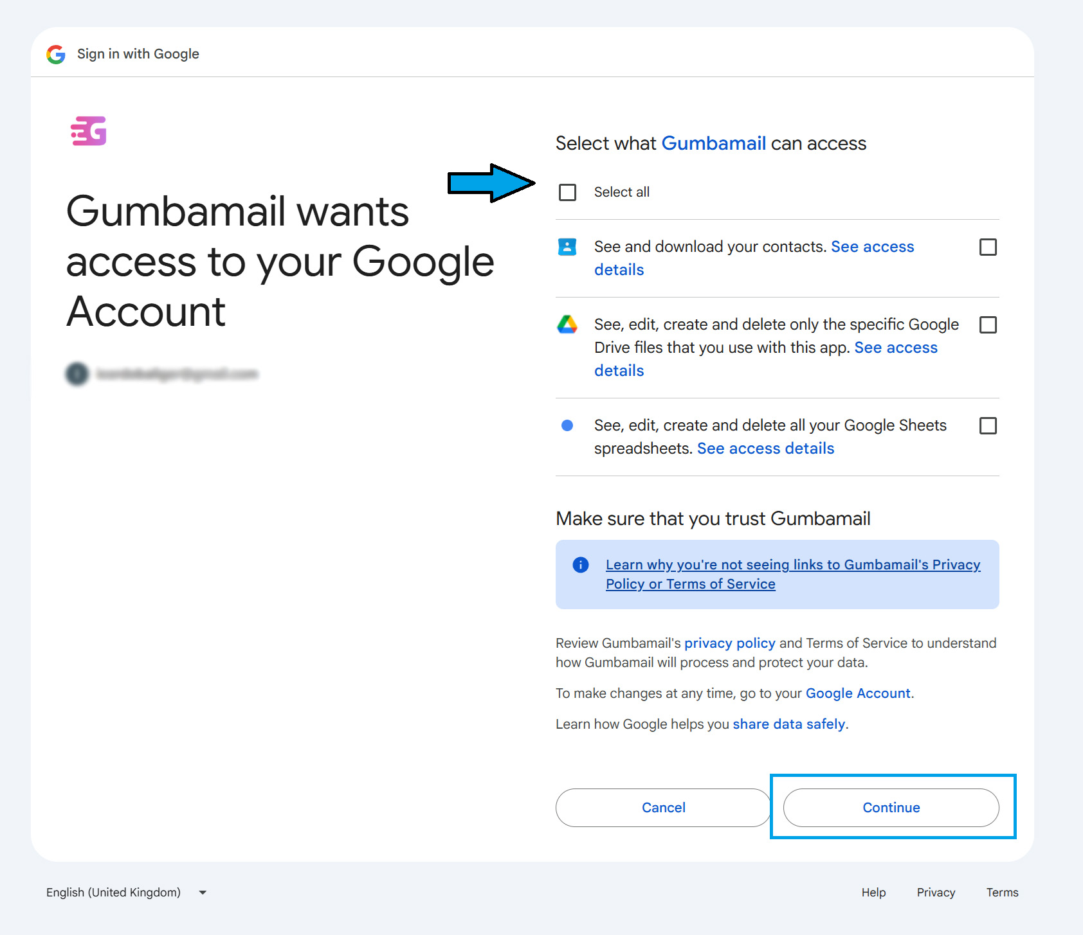Open the Privacy footer link
The image size is (1083, 935).
[x=936, y=893]
